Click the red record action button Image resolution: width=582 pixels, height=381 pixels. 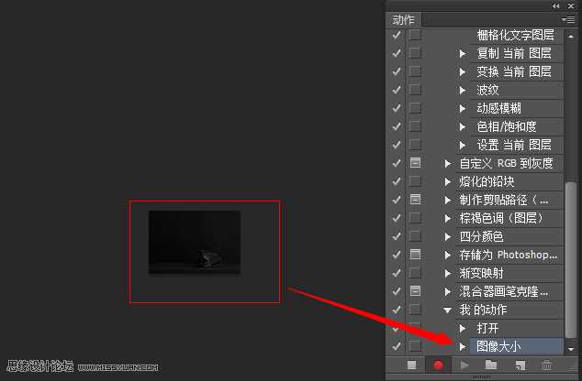coord(438,365)
